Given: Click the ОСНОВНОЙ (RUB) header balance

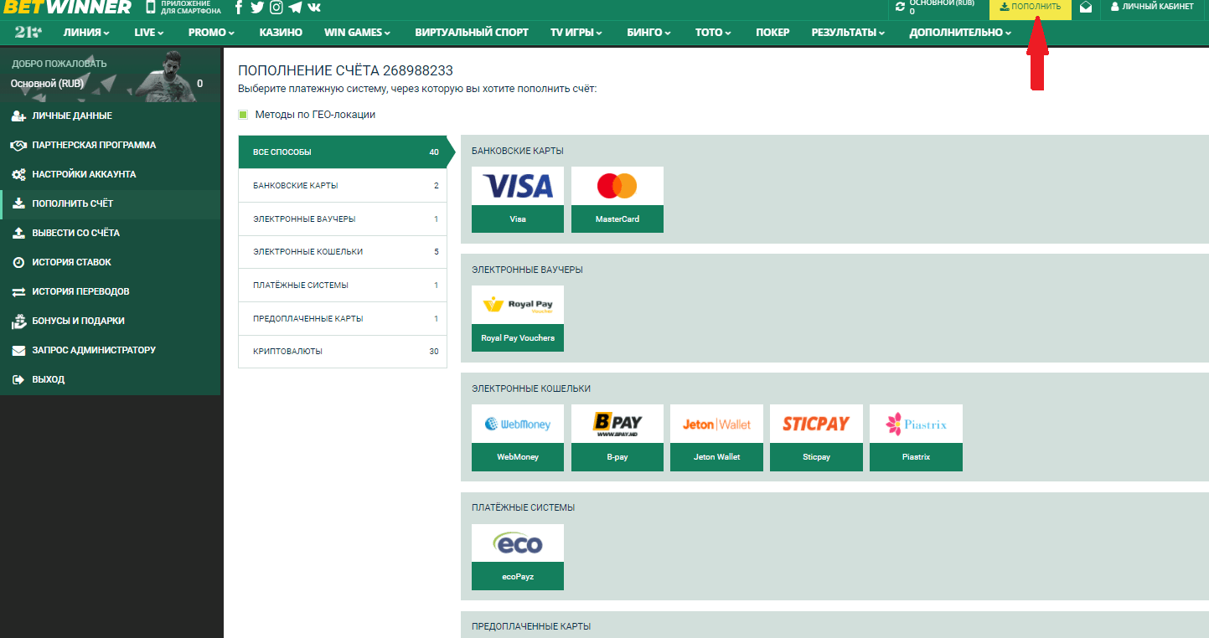Looking at the screenshot, I should point(942,7).
